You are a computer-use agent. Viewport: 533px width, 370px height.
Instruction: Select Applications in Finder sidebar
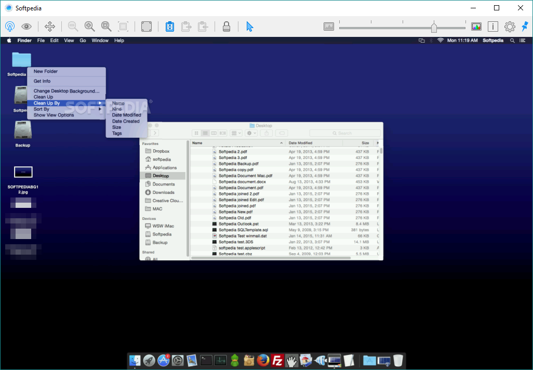pos(163,167)
